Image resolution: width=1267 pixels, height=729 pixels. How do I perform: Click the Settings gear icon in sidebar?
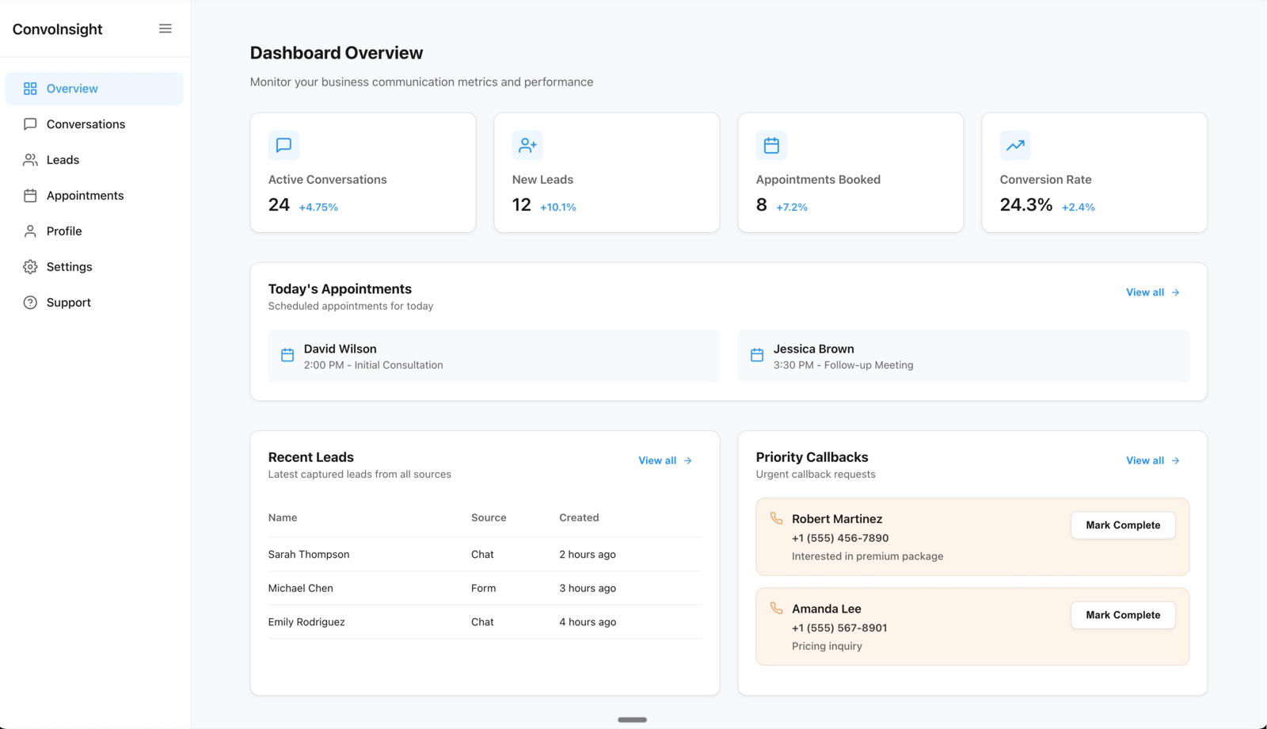[30, 267]
